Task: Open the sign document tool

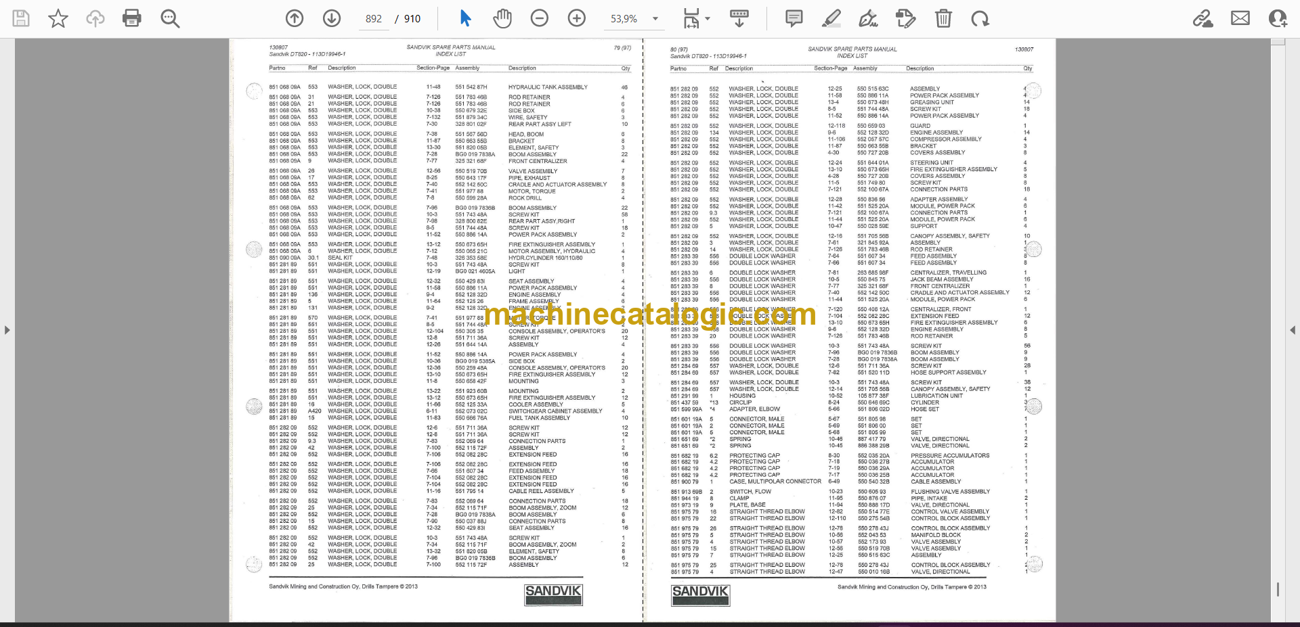Action: click(x=868, y=18)
